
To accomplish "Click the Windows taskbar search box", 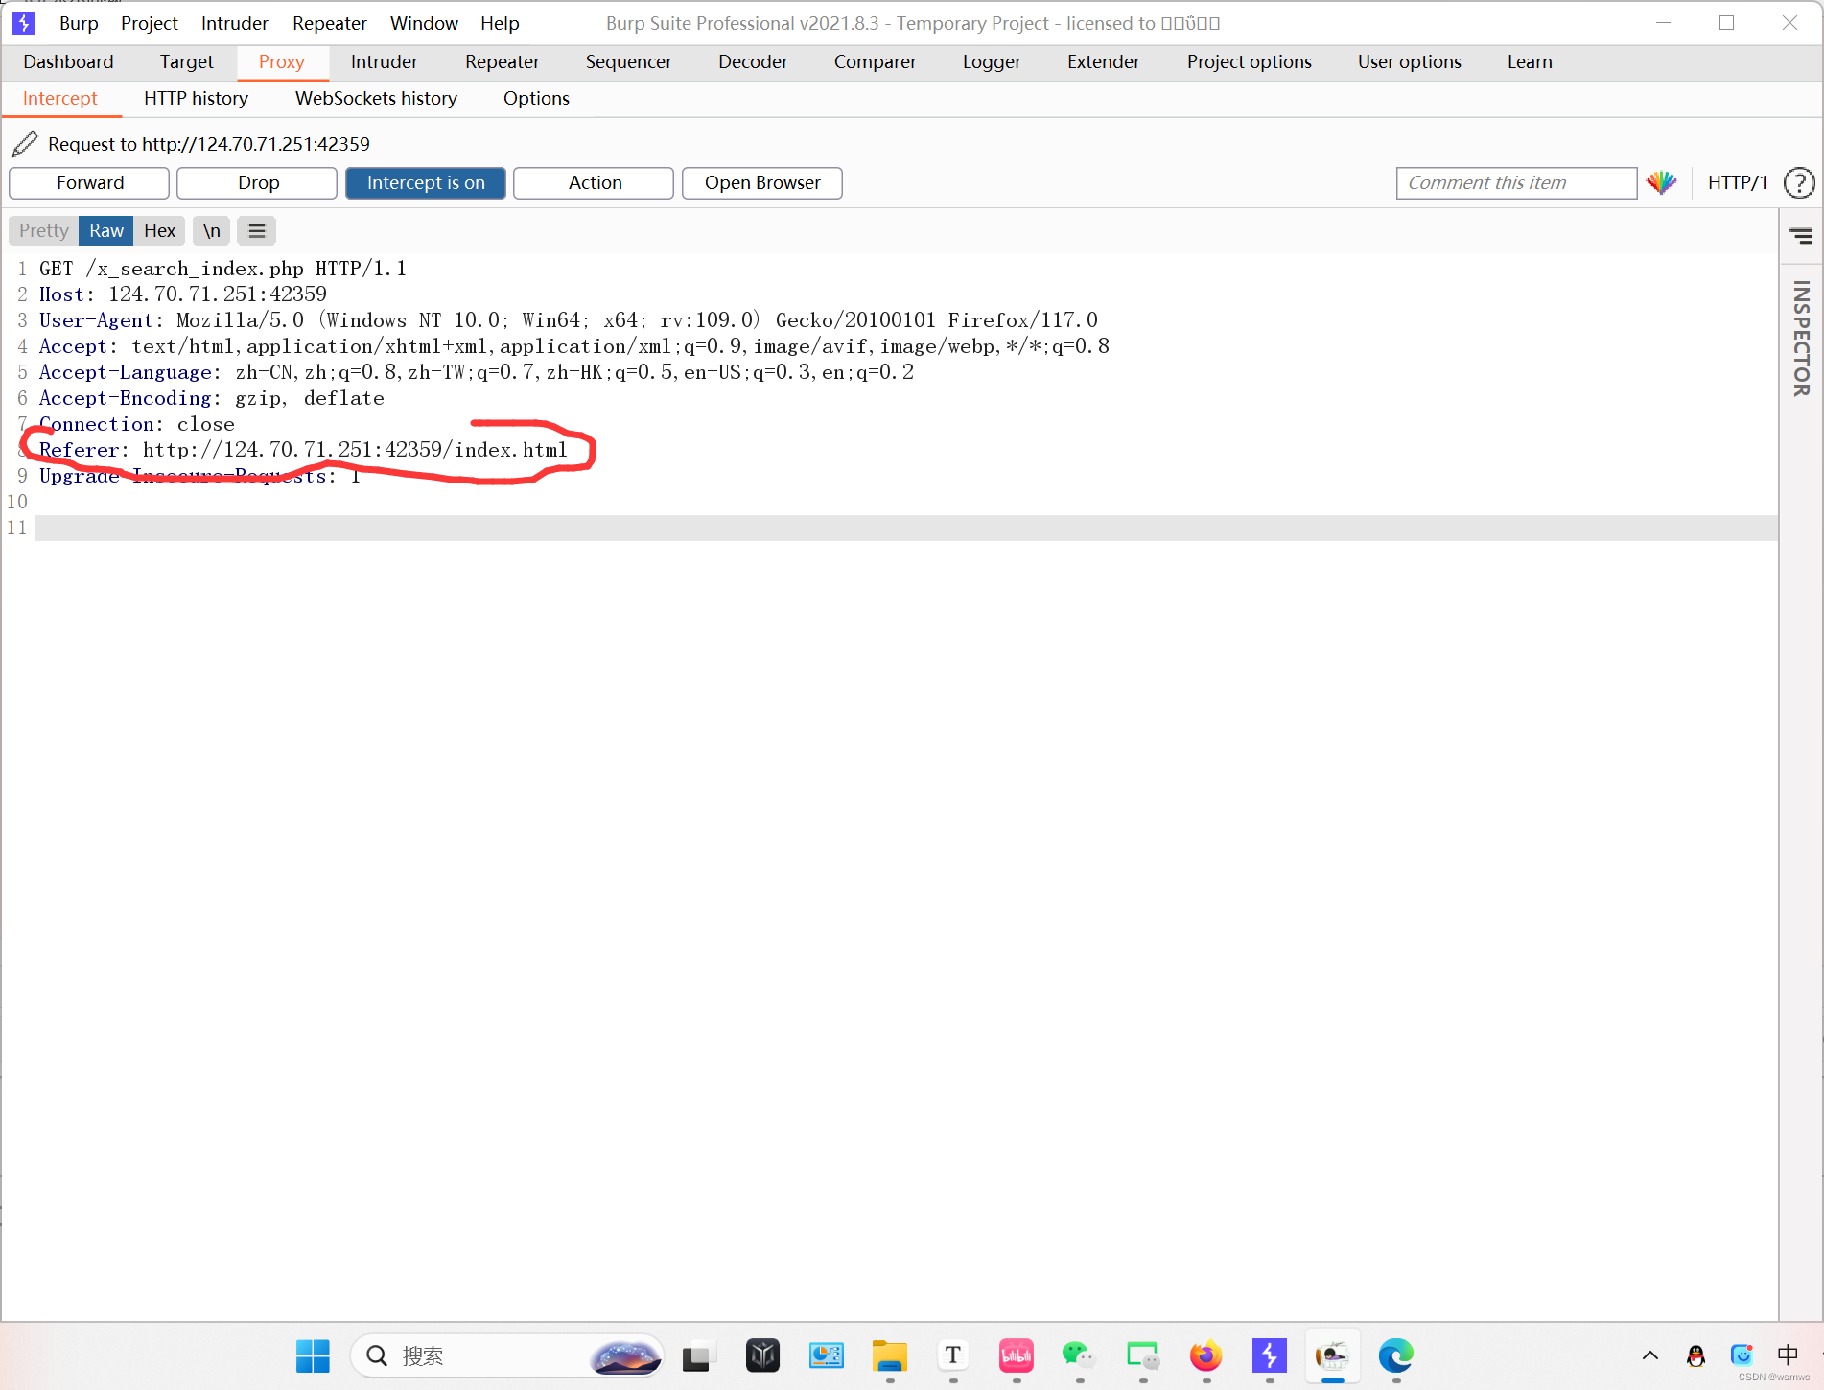I will [508, 1355].
